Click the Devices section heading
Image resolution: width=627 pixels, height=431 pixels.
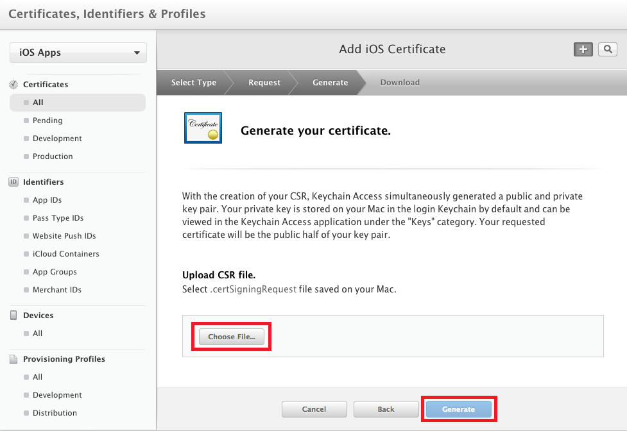(38, 315)
